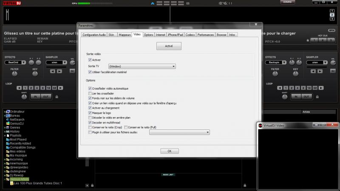This screenshot has height=191, width=340.
Task: Click right deck loop IN button
Action: tap(296, 97)
